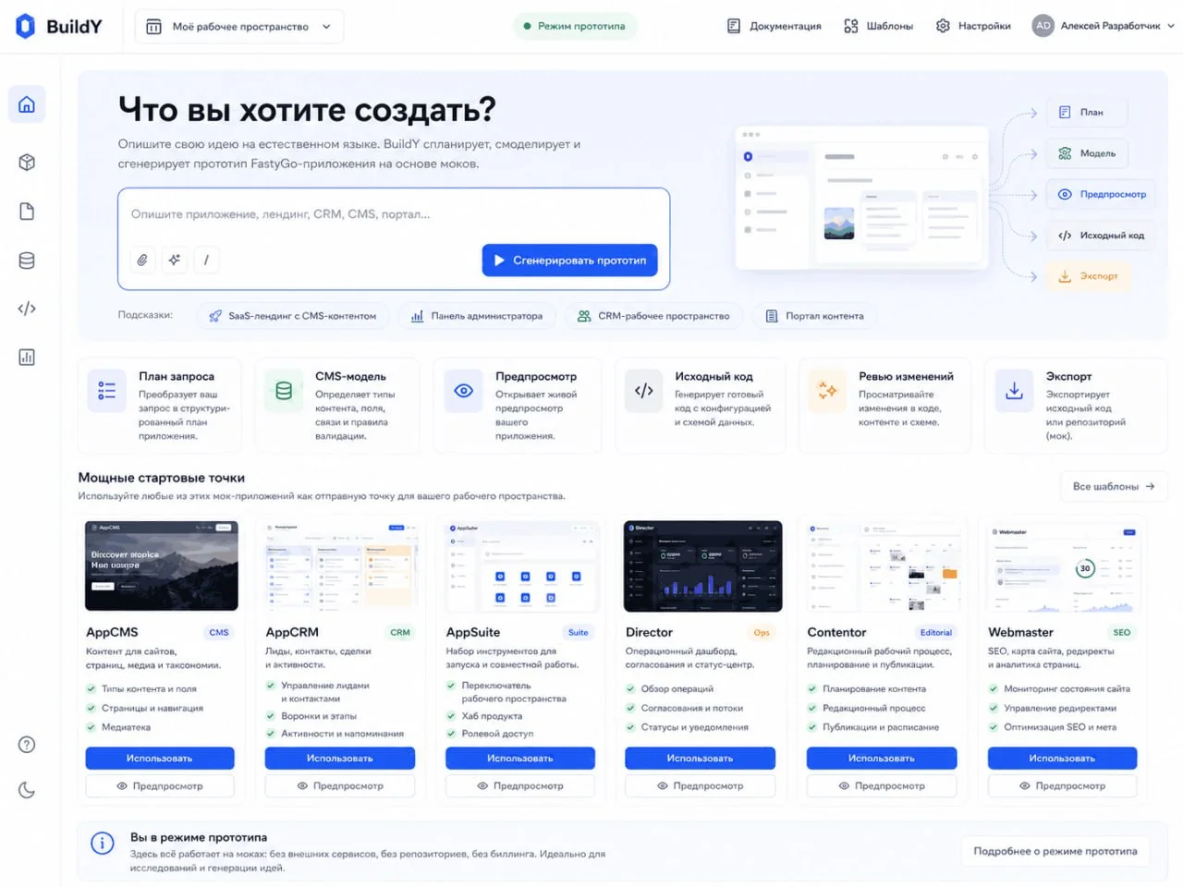Open the database icon in the sidebar
This screenshot has width=1183, height=887.
[x=27, y=261]
